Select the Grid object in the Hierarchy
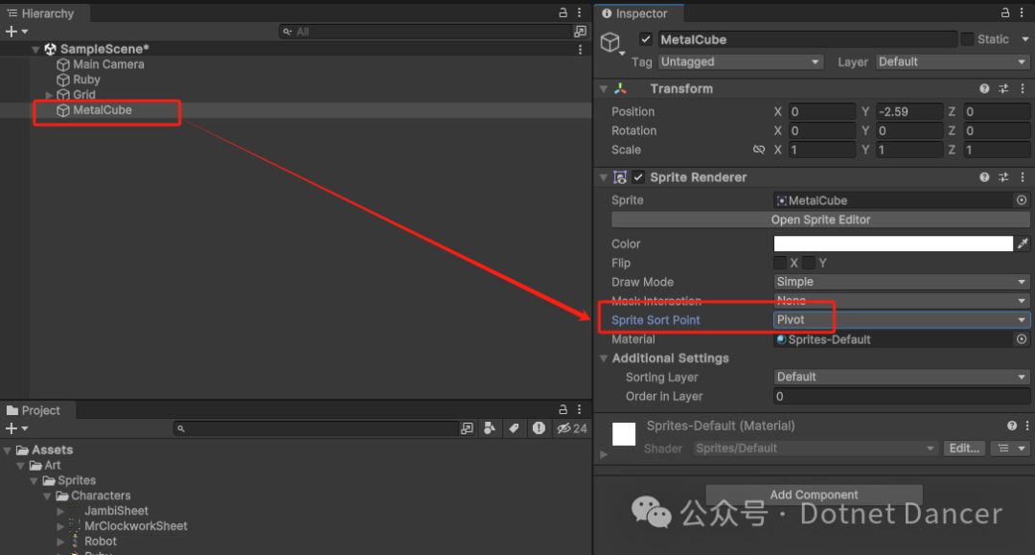This screenshot has width=1035, height=555. (x=83, y=94)
